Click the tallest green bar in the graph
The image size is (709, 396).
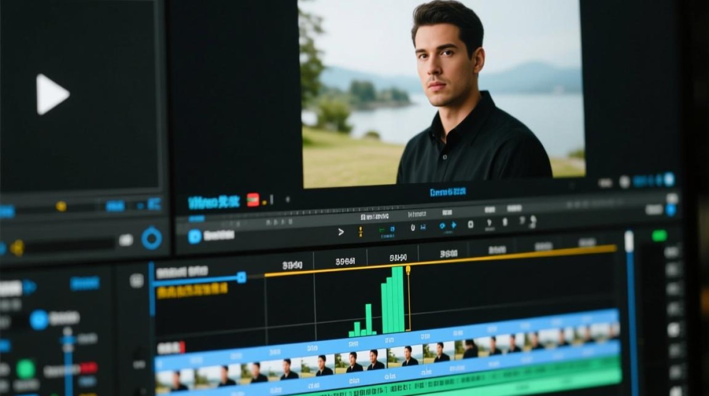pyautogui.click(x=399, y=300)
